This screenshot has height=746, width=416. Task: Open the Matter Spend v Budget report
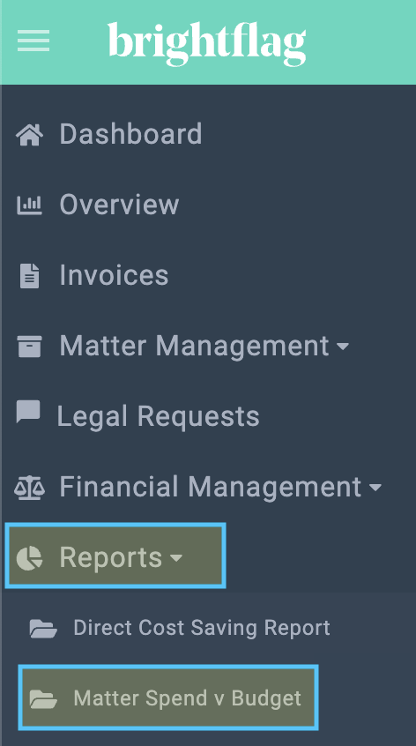click(168, 698)
